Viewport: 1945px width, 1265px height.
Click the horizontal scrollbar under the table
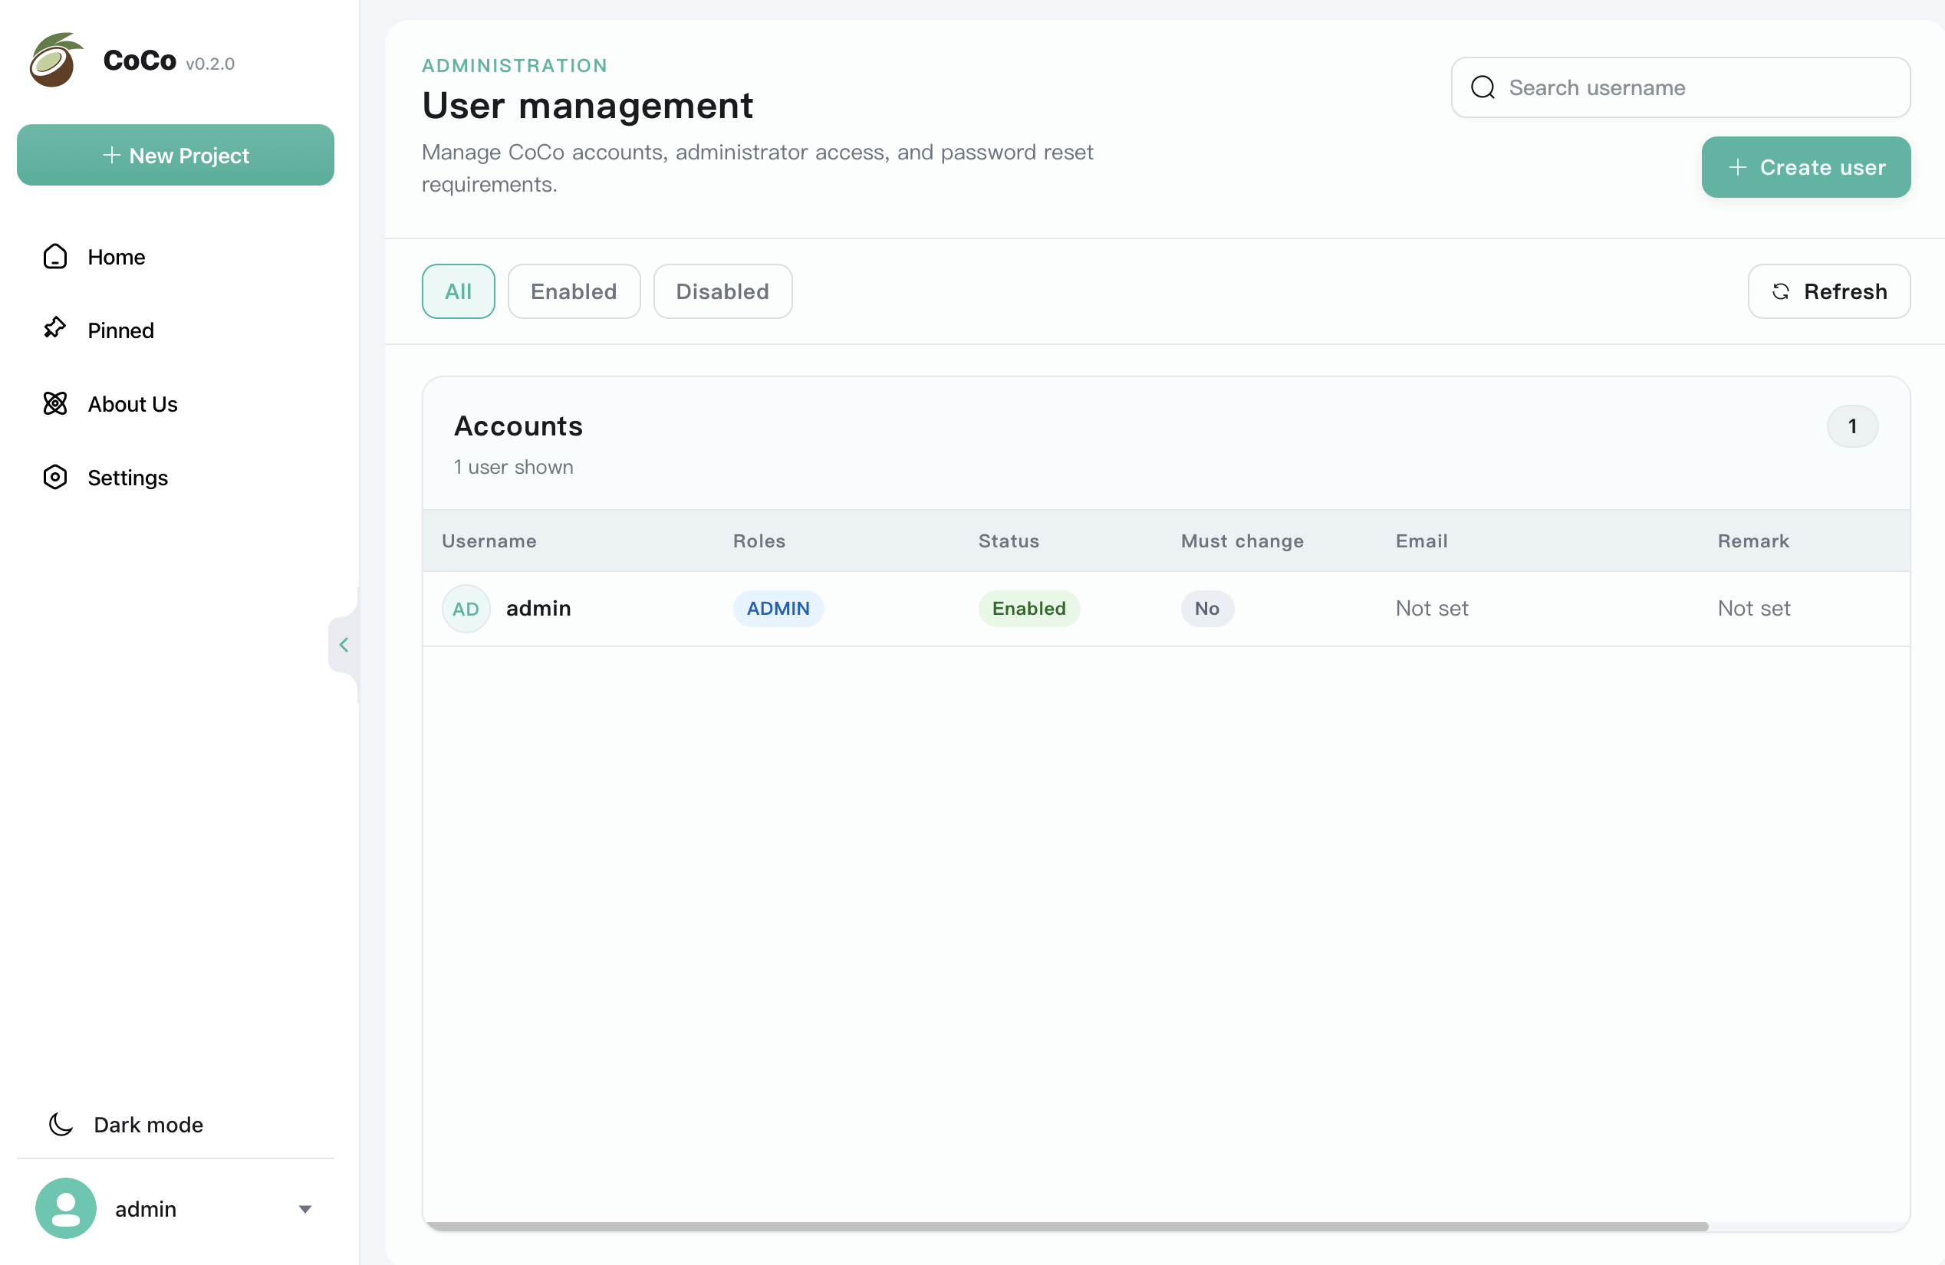1068,1226
